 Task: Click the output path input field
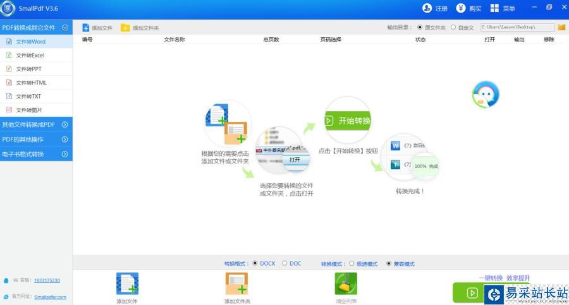[x=517, y=27]
